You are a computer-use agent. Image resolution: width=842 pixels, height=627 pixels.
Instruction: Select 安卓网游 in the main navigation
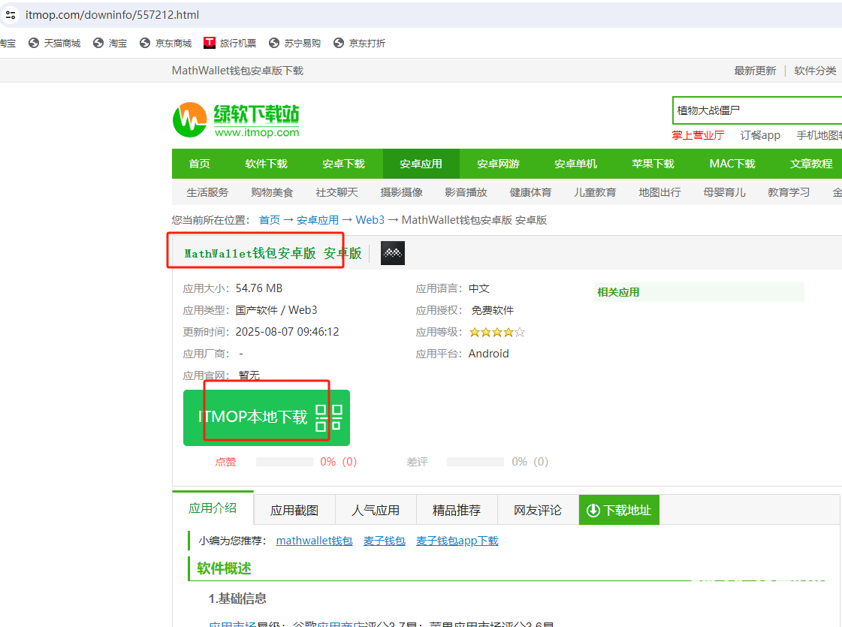click(x=498, y=164)
